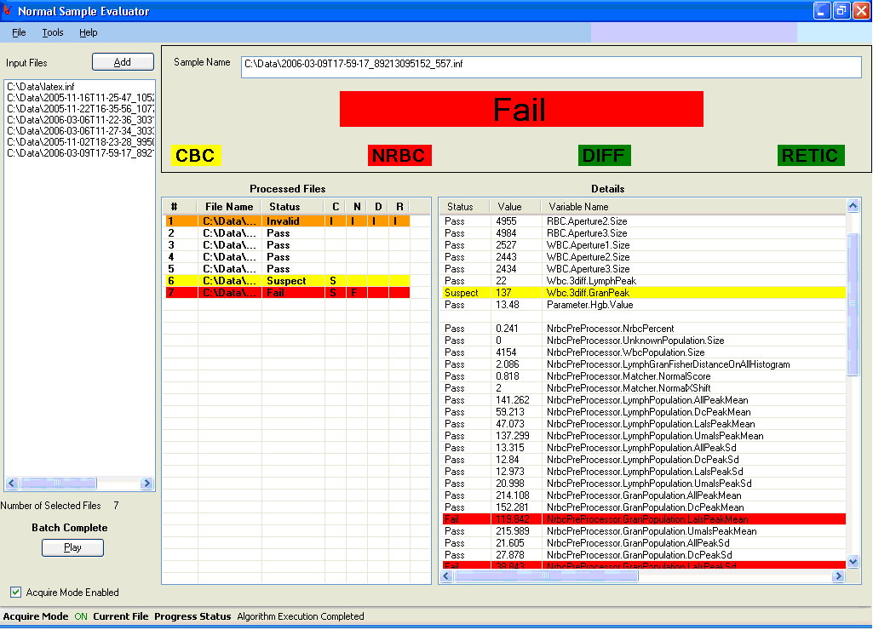Click the Status column header in Processed Files
Screen dimensions: 873x630
click(x=284, y=207)
